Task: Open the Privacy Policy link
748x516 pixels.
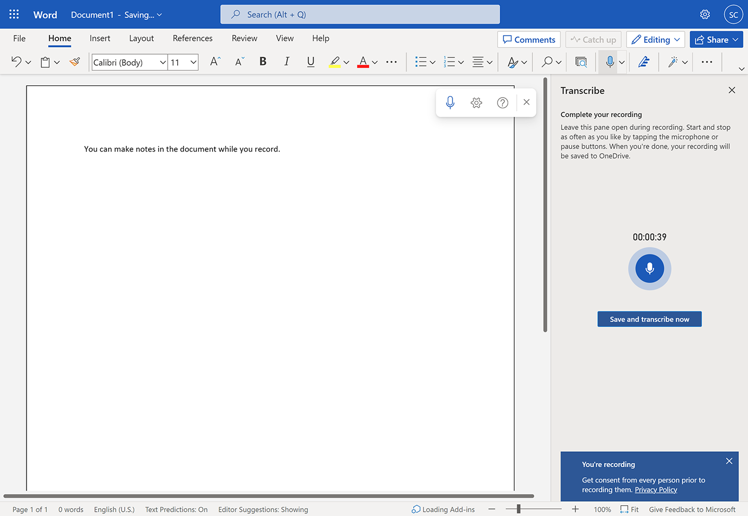Action: point(656,489)
